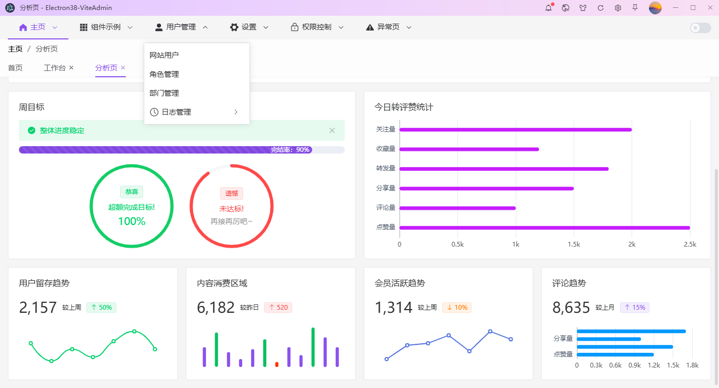Open the notification bell in title bar
Image resolution: width=719 pixels, height=388 pixels.
548,8
